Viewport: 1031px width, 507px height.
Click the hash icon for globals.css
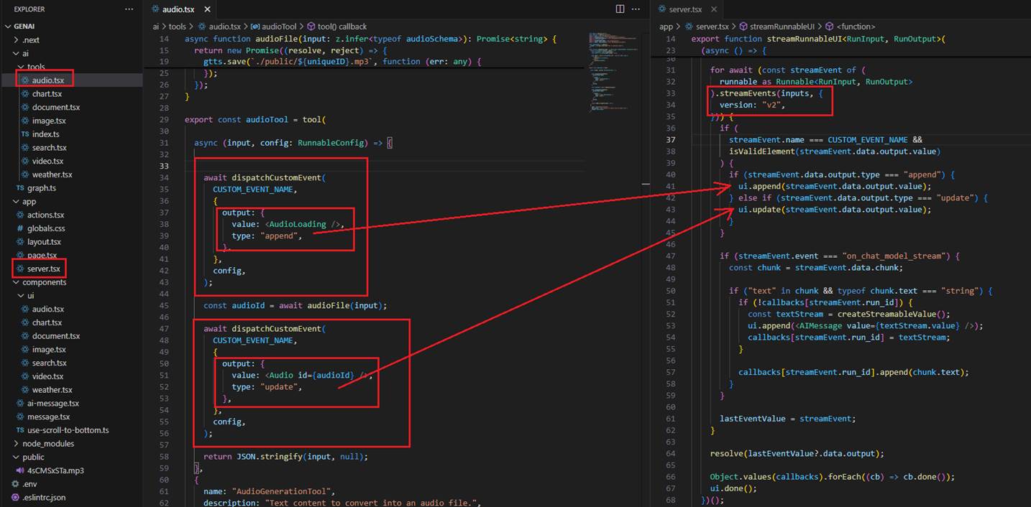20,228
